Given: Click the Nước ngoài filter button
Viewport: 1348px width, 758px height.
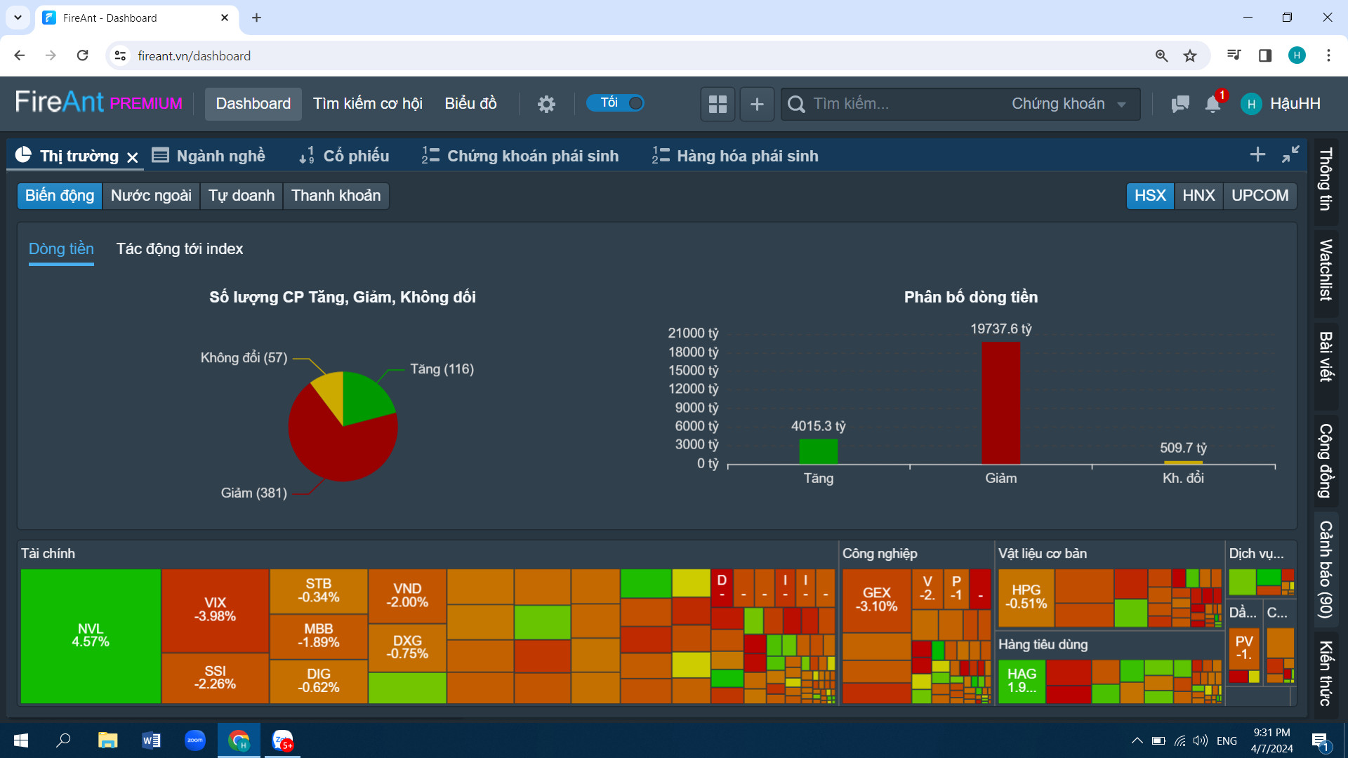Looking at the screenshot, I should 151,195.
